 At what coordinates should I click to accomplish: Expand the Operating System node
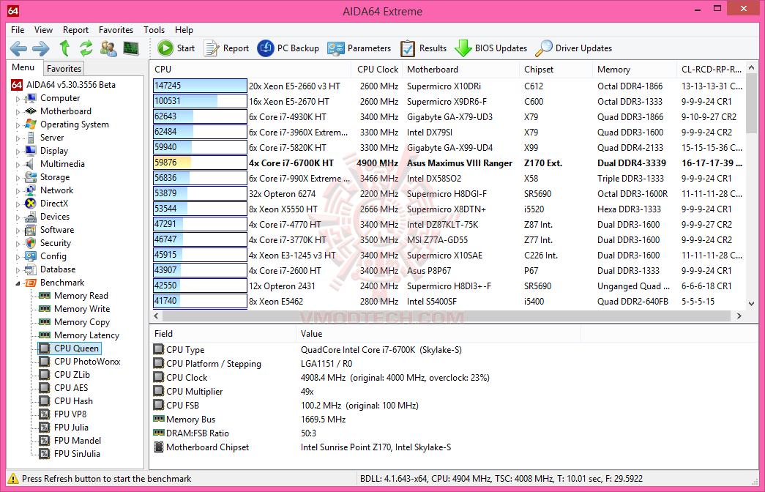point(18,125)
